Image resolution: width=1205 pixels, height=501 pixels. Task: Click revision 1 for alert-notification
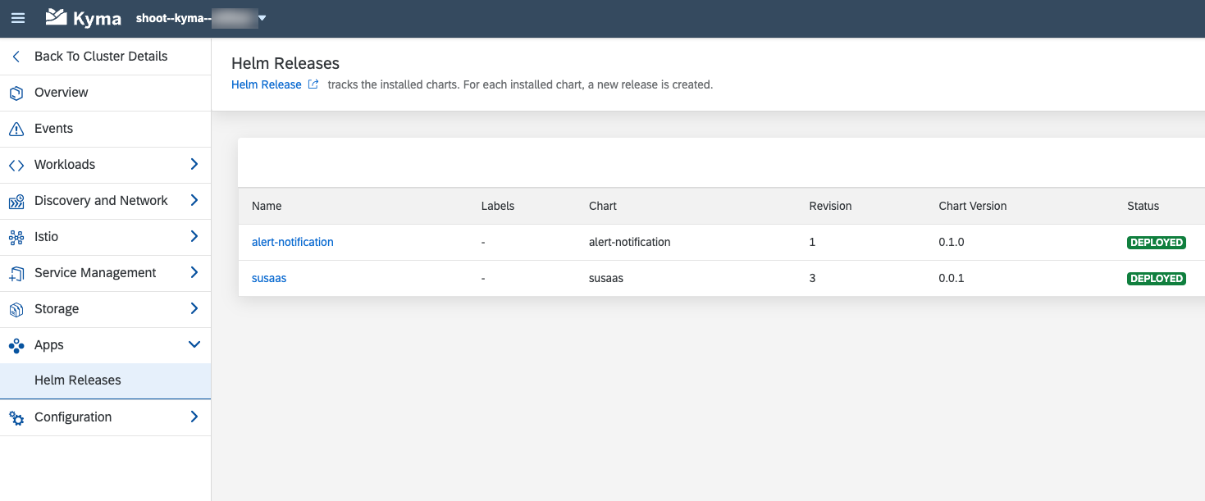[812, 242]
